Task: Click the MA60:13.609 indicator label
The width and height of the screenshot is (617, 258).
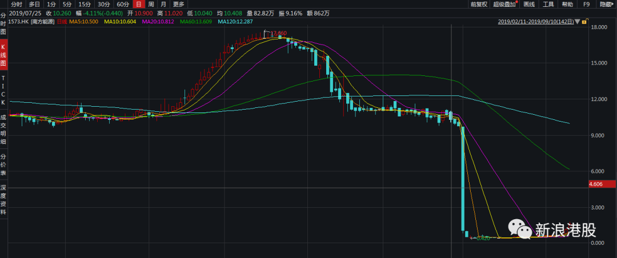Action: pyautogui.click(x=196, y=22)
